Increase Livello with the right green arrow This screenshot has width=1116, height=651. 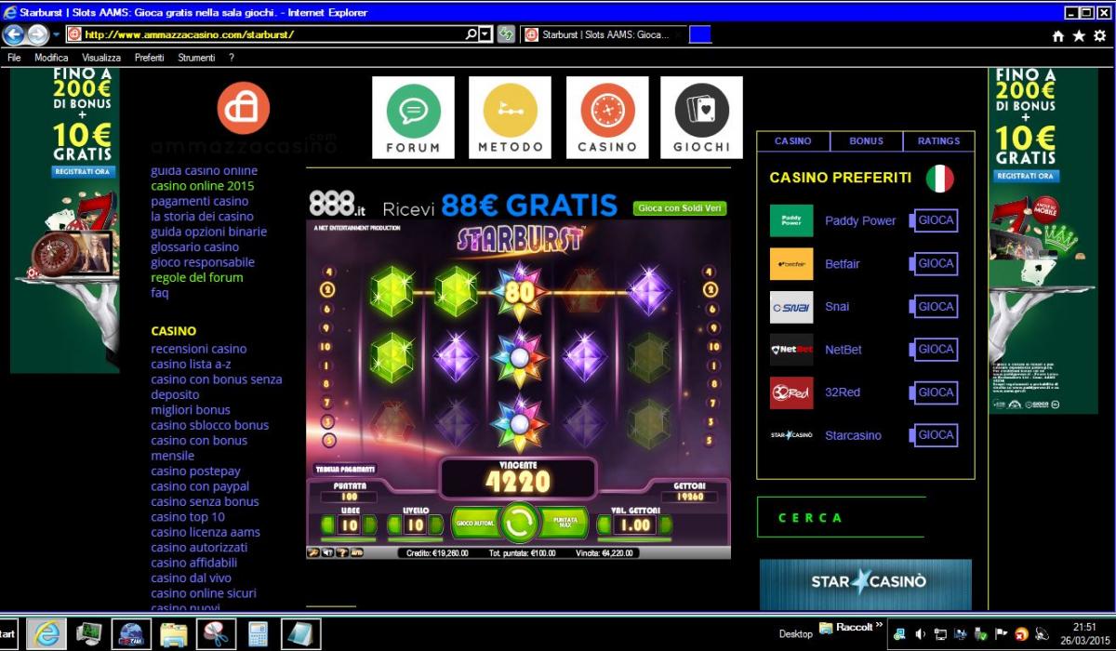[435, 525]
